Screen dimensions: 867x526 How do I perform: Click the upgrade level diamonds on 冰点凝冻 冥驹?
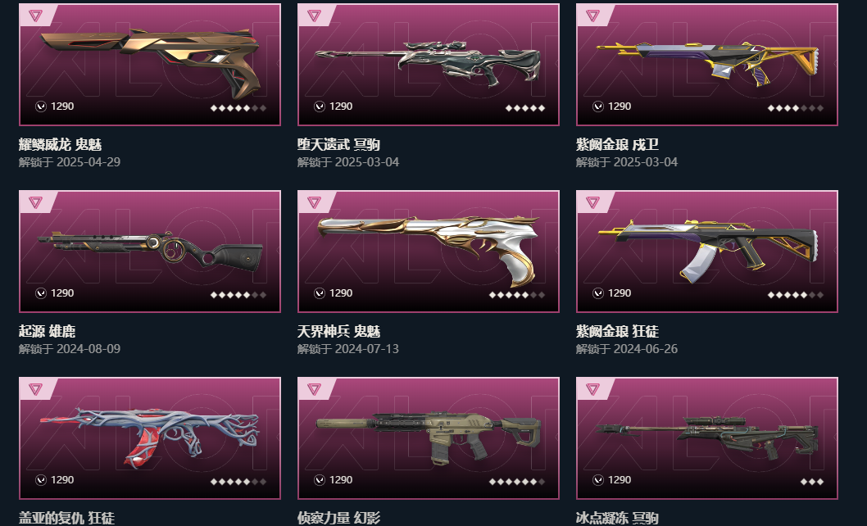coord(812,482)
